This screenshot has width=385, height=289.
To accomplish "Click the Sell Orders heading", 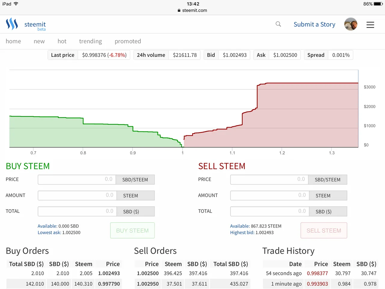I will pos(155,251).
